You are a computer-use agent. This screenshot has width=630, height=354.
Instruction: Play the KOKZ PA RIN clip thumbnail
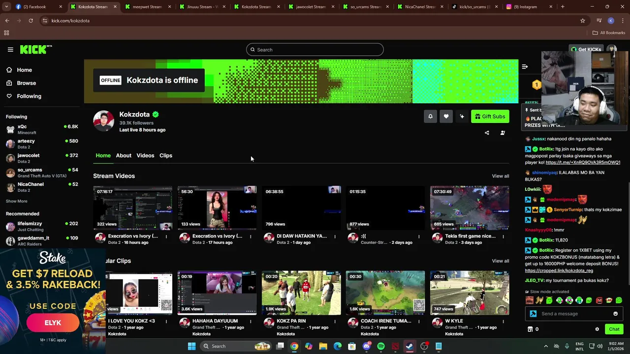[x=301, y=293]
